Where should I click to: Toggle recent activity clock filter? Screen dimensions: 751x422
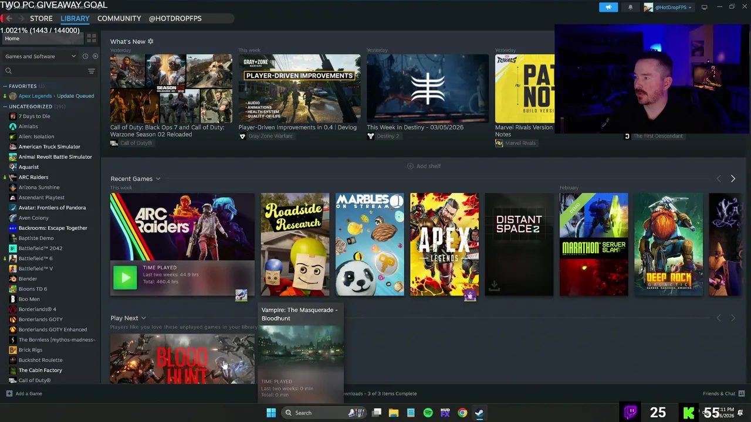(x=85, y=56)
